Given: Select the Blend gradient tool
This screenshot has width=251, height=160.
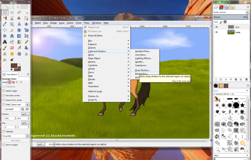Looking at the screenshot, I should 19,42.
